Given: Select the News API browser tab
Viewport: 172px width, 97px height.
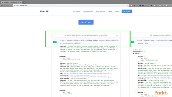Looking at the screenshot, I should (11, 2).
